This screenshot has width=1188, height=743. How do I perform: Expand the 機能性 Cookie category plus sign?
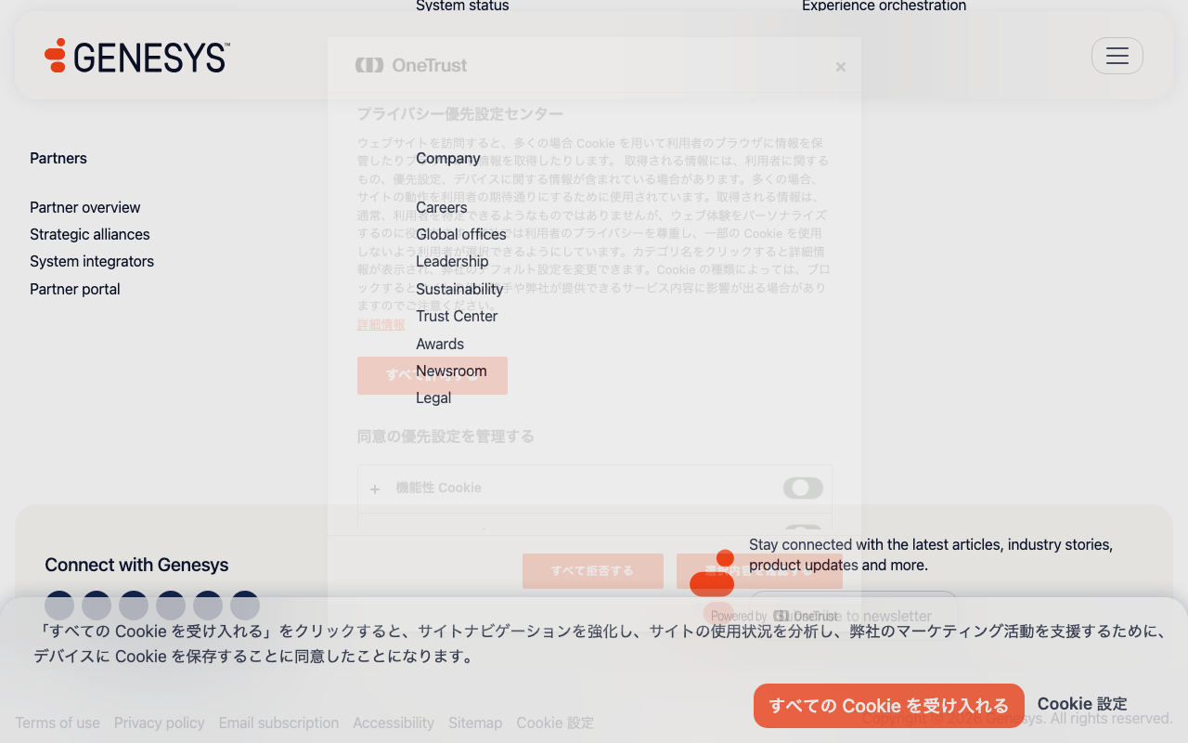point(375,489)
